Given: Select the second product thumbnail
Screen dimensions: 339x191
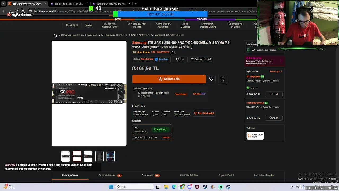Looking at the screenshot, I should [77, 156].
